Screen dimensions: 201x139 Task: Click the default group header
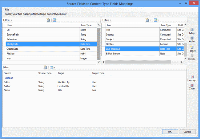tap(9, 78)
